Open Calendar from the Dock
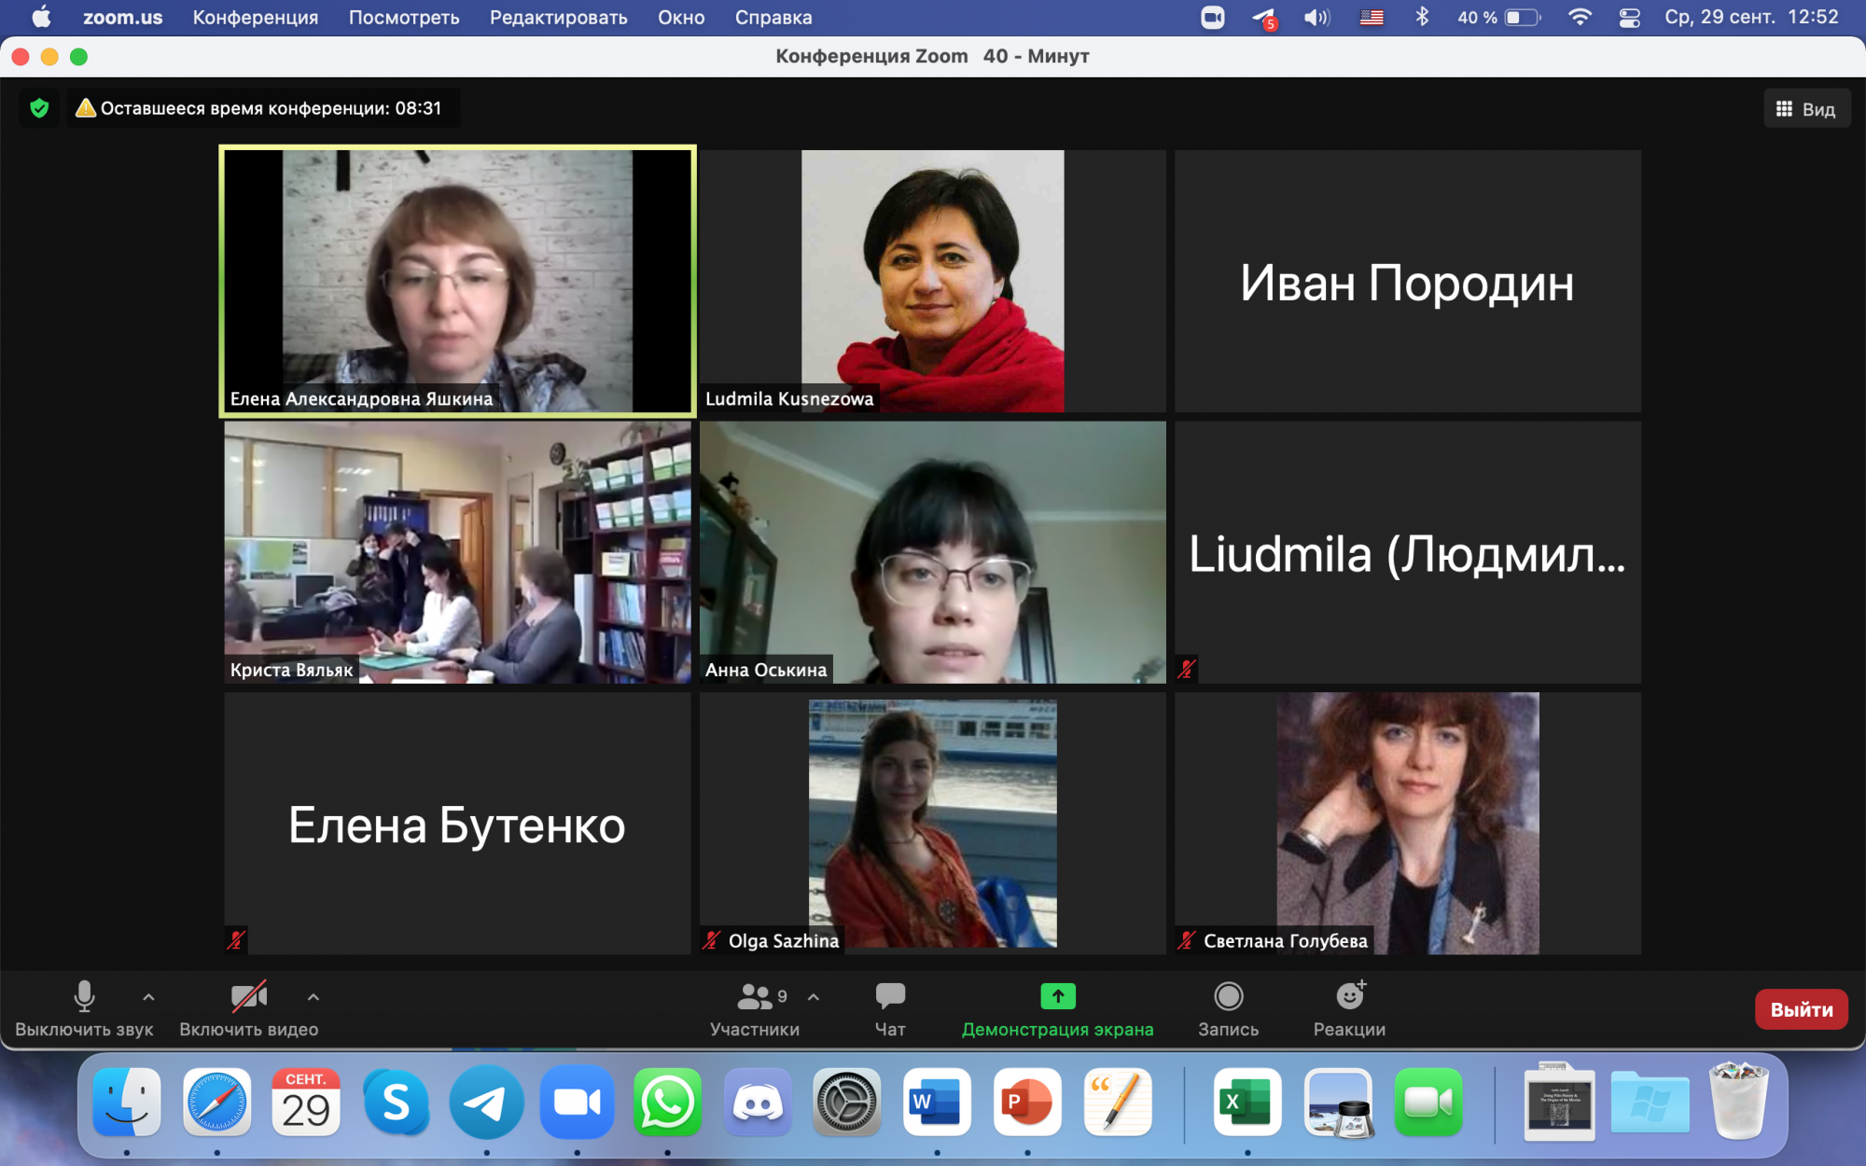This screenshot has width=1866, height=1166. coord(306,1103)
